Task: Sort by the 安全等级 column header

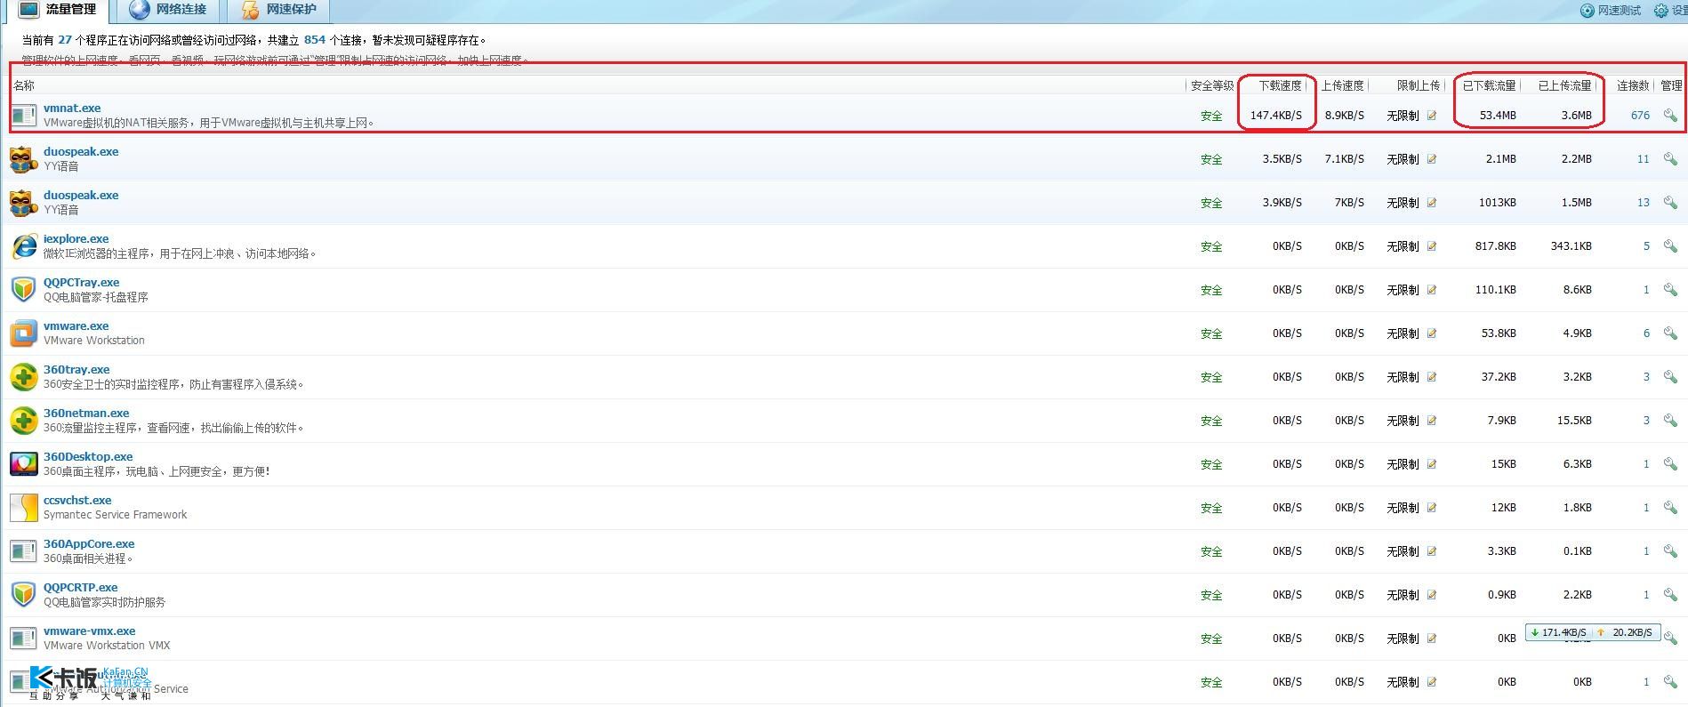Action: (x=1212, y=85)
